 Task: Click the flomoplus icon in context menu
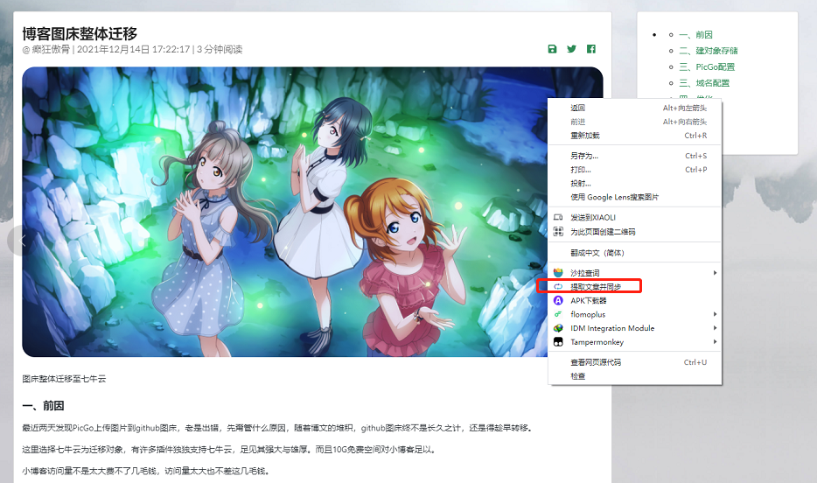pos(558,314)
